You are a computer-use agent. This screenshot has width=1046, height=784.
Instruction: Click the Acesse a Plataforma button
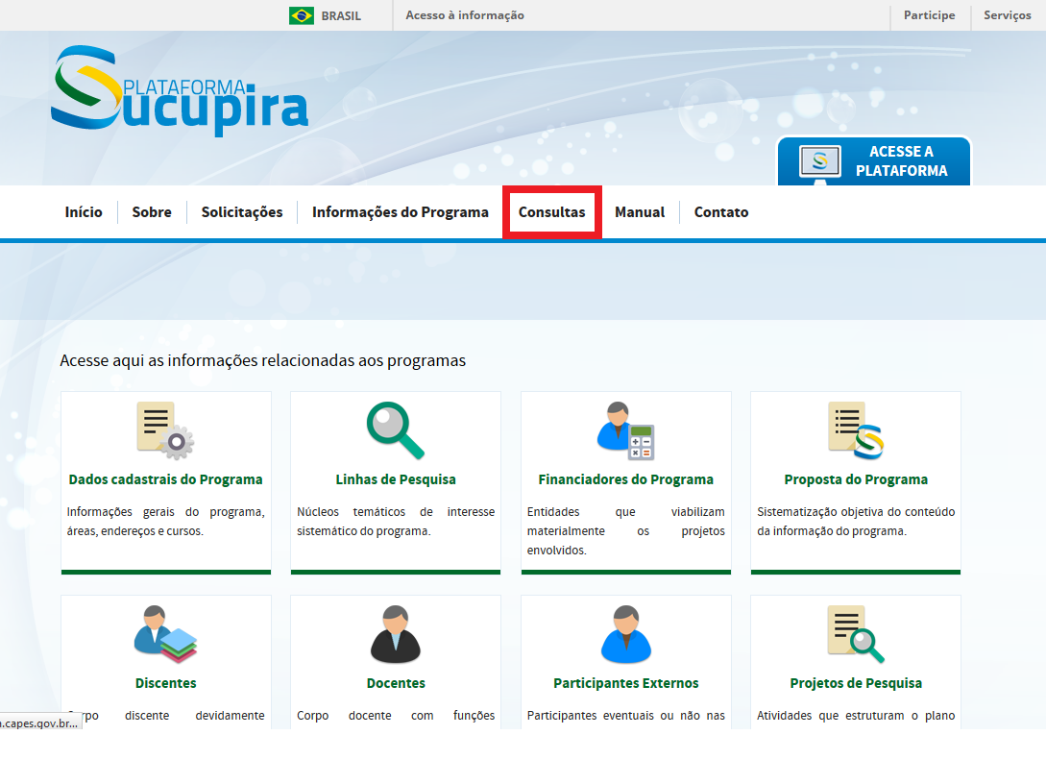click(x=875, y=161)
